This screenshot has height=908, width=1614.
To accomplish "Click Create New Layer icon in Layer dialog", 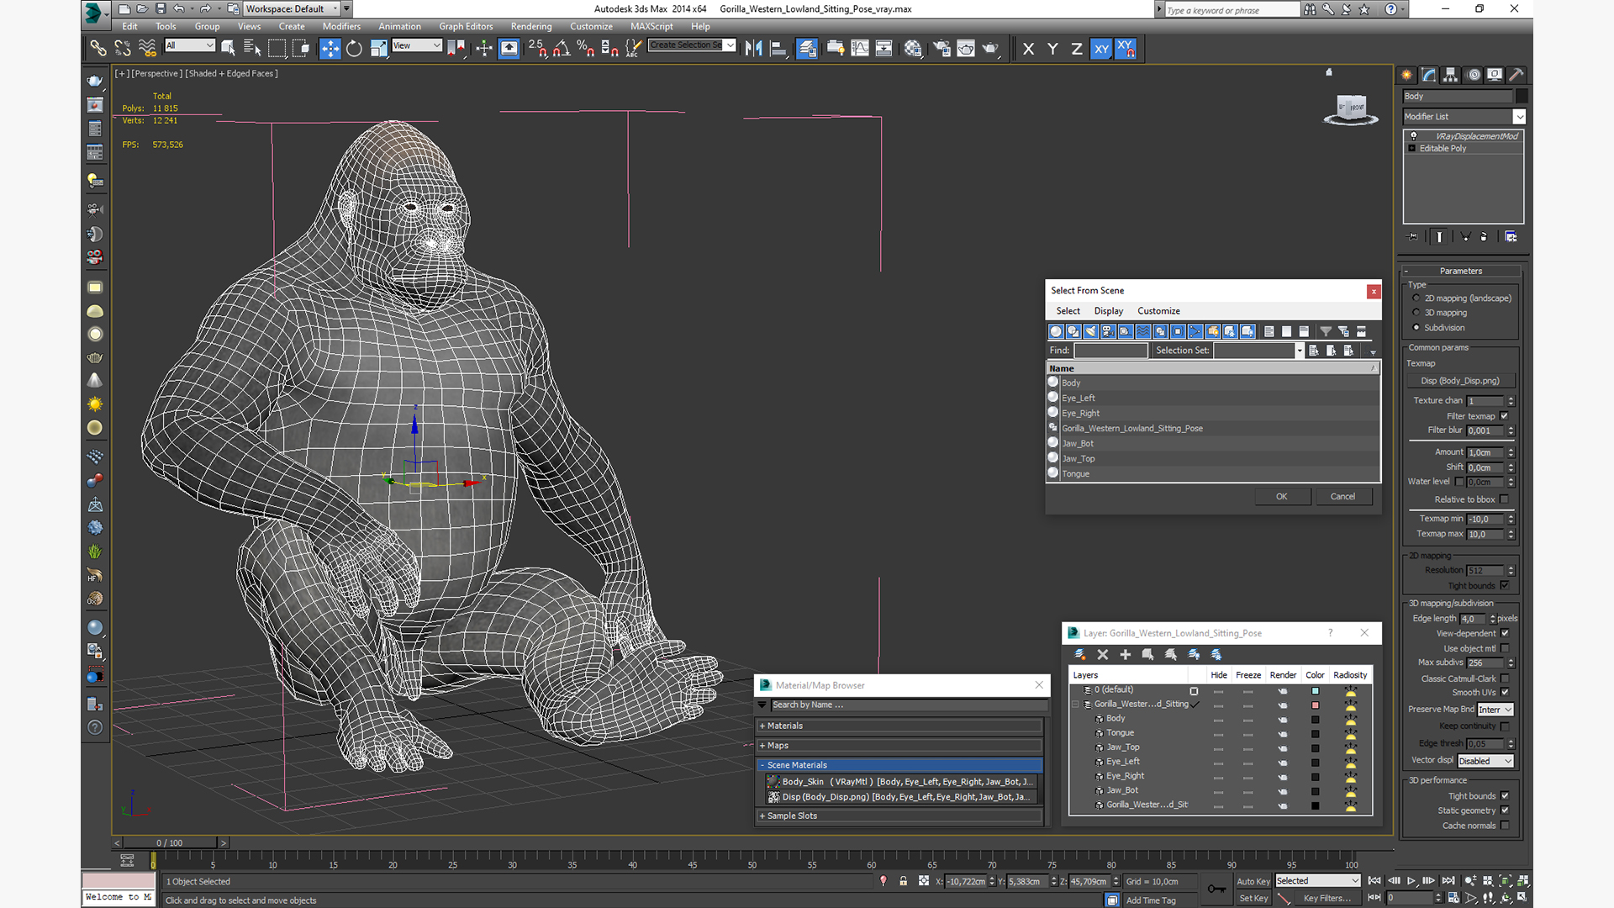I will (x=1080, y=654).
